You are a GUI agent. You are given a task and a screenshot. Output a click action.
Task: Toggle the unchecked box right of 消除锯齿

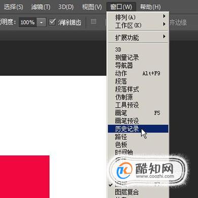coord(93,21)
